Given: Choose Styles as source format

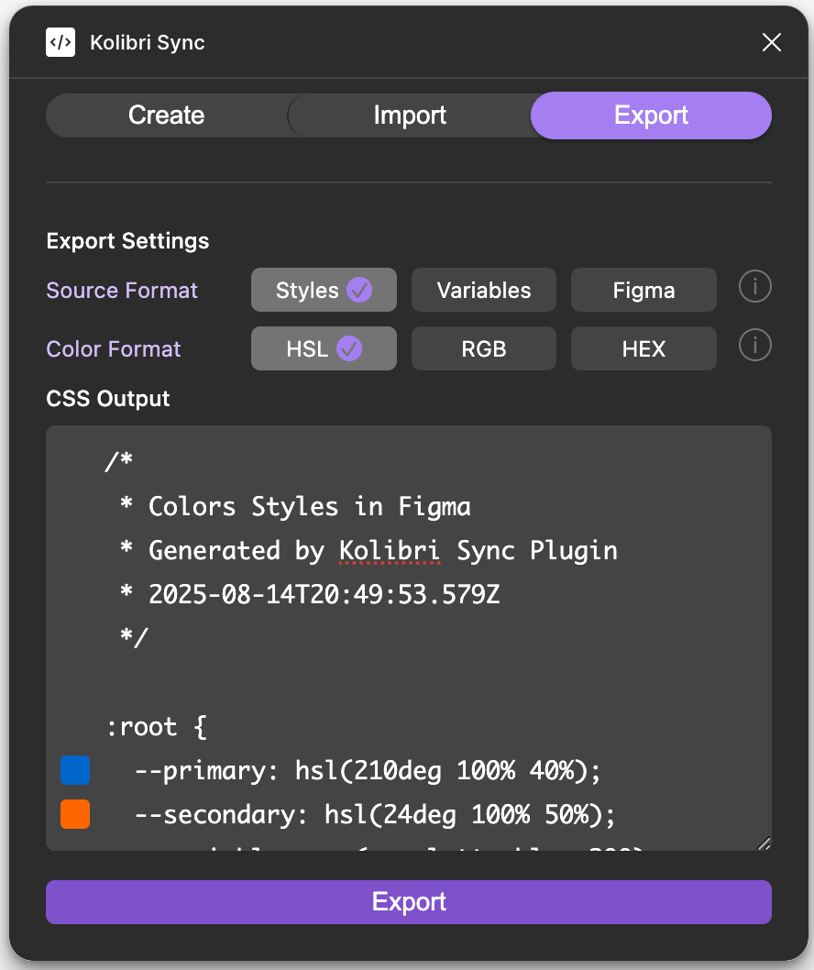Looking at the screenshot, I should (324, 290).
